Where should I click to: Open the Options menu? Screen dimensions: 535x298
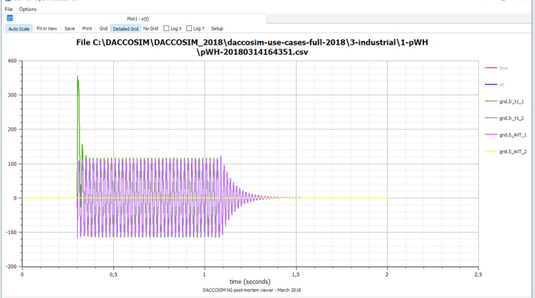28,9
